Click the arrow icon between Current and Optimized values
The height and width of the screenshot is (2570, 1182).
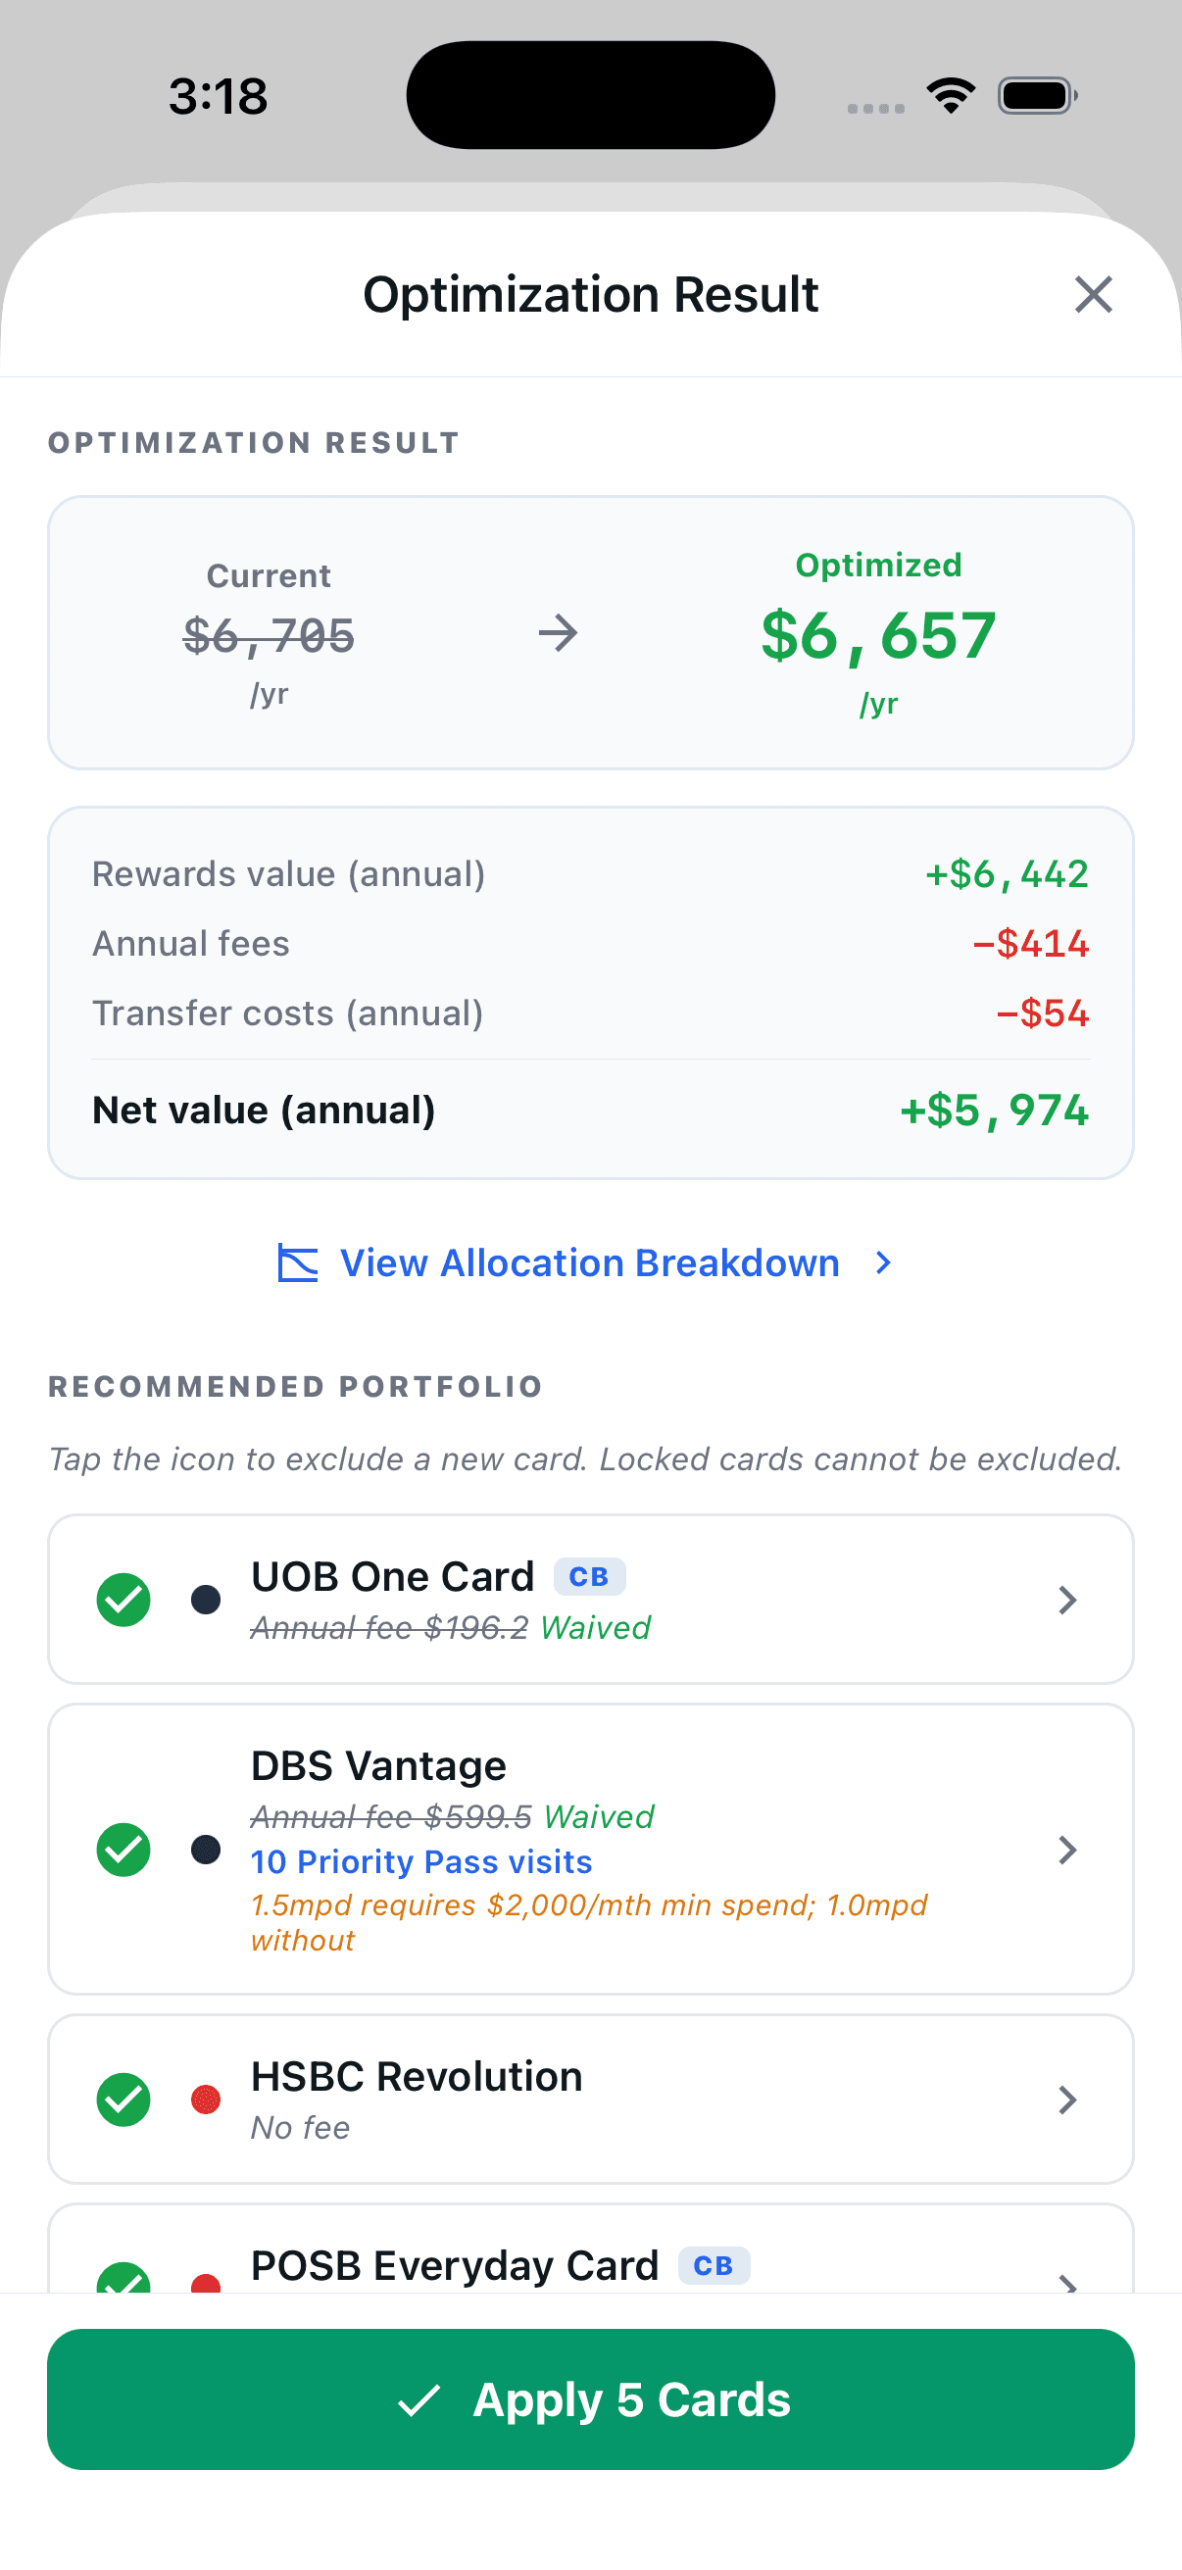(x=559, y=632)
